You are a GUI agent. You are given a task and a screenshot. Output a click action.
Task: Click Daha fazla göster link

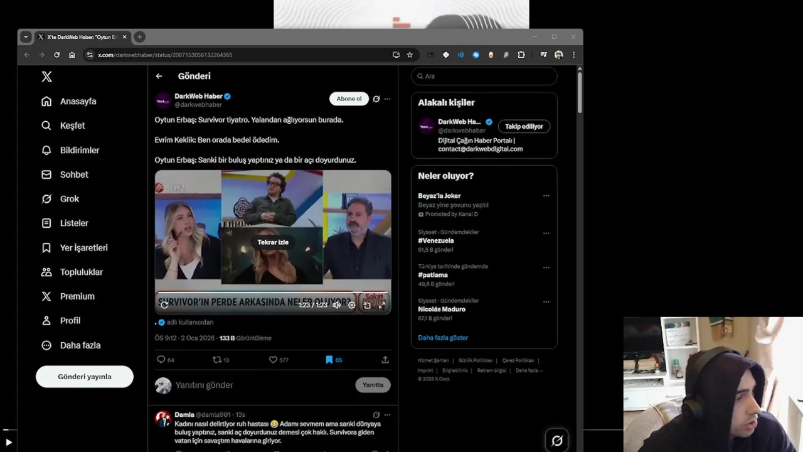click(x=443, y=338)
